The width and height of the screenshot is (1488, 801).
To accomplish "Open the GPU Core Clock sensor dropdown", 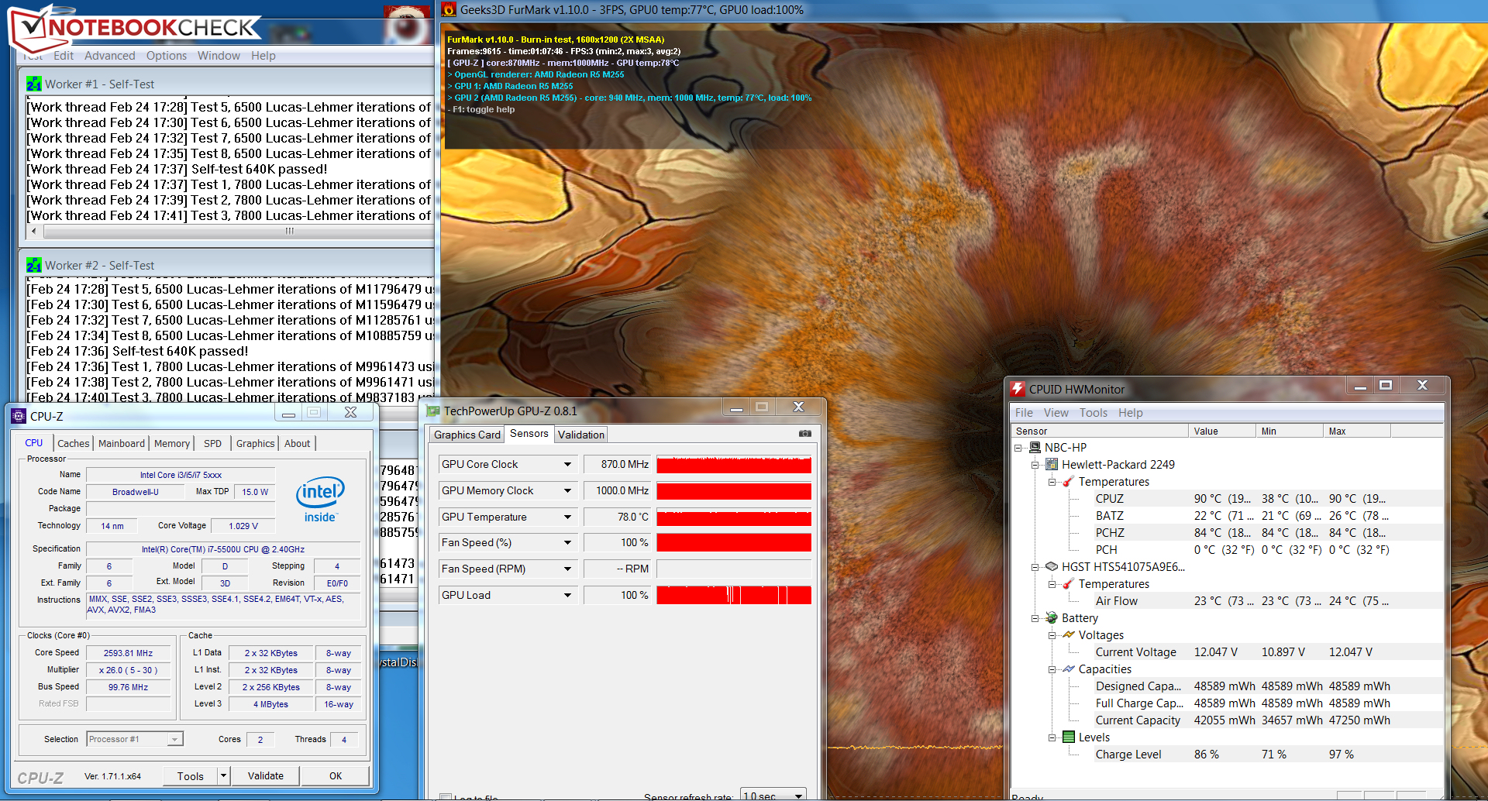I will (x=567, y=465).
